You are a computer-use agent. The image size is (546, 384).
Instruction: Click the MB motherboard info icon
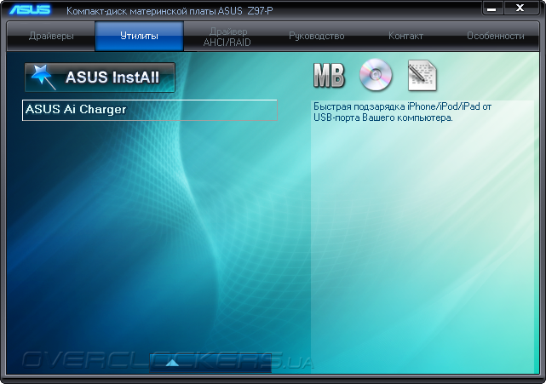[x=329, y=75]
